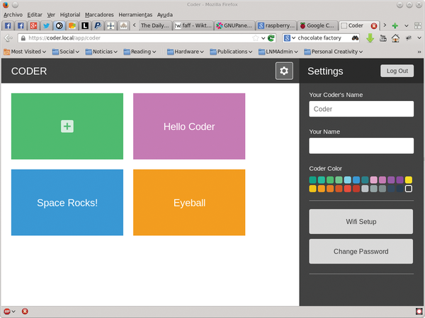Open Wifi Setup
Image resolution: width=425 pixels, height=318 pixels.
coord(361,221)
